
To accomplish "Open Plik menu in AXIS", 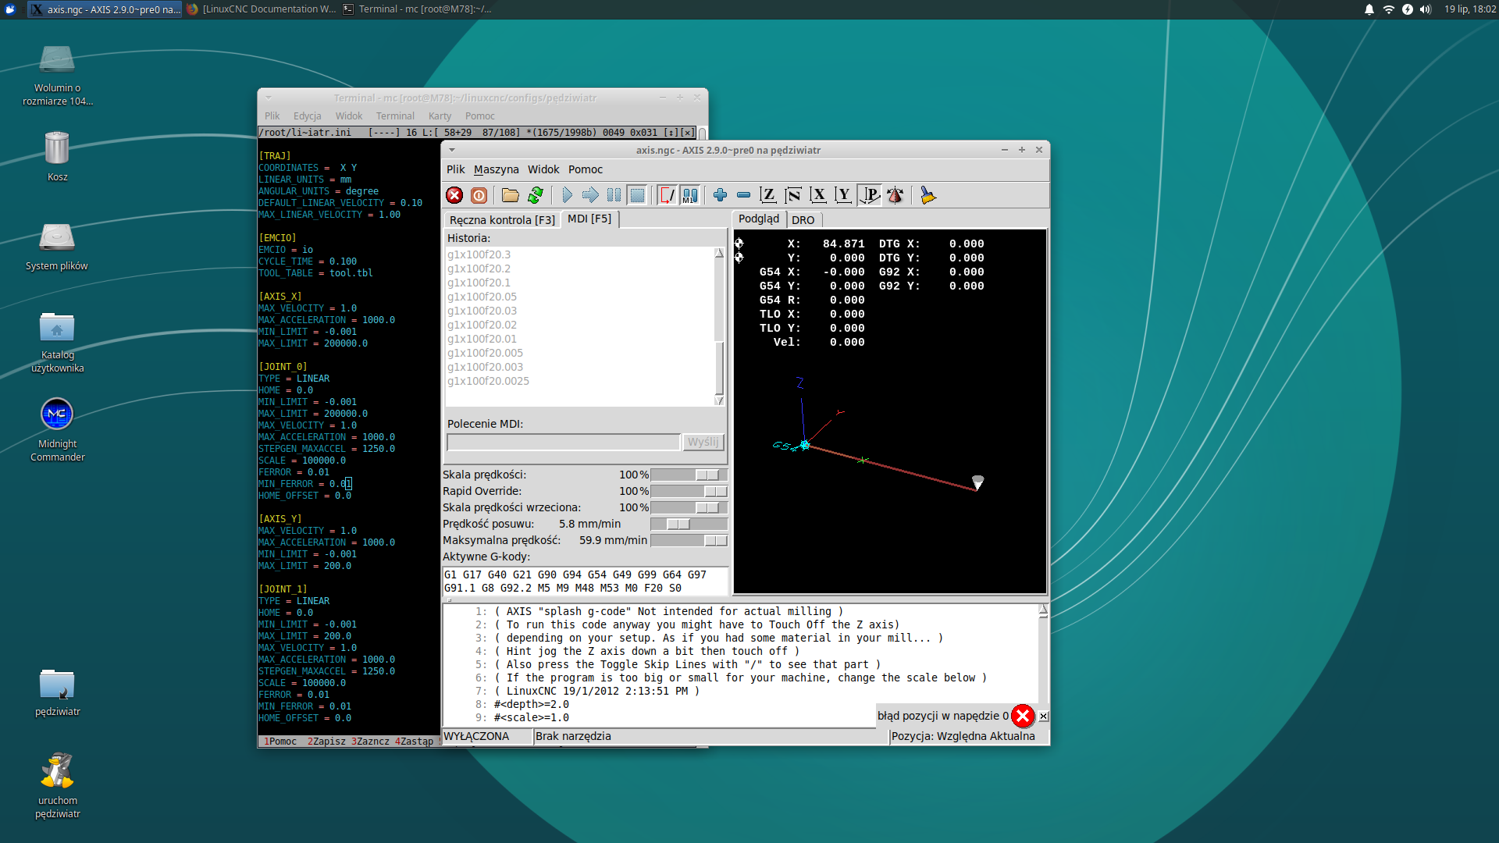I will 455,169.
